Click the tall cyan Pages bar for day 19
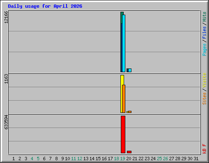The image size is (209, 163). (x=124, y=43)
